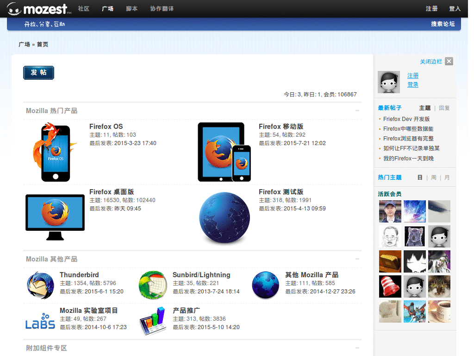Open the 脚本 navigation tab

pyautogui.click(x=132, y=9)
